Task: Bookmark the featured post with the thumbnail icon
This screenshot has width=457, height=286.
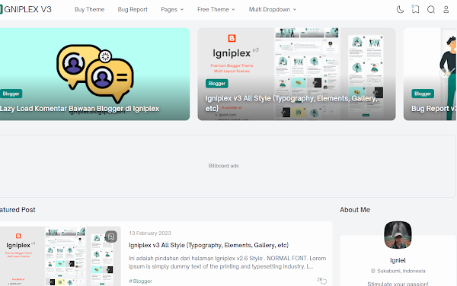Action: 111,237
